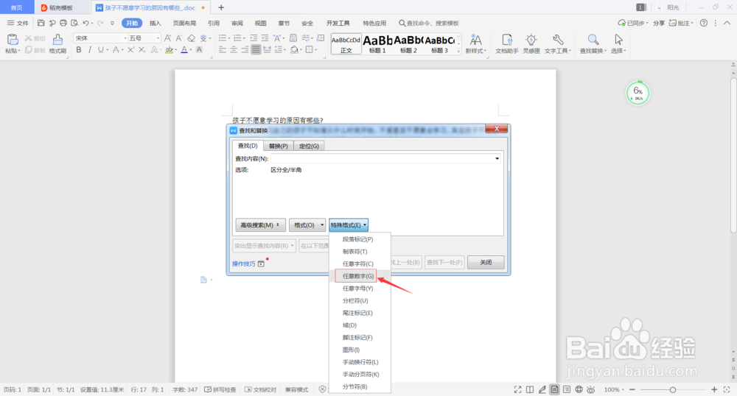
Task: Expand the font size dropdown (五号)
Action: click(x=158, y=38)
